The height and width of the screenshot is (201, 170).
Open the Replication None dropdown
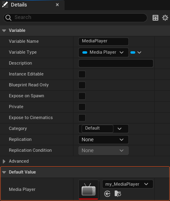pyautogui.click(x=103, y=140)
